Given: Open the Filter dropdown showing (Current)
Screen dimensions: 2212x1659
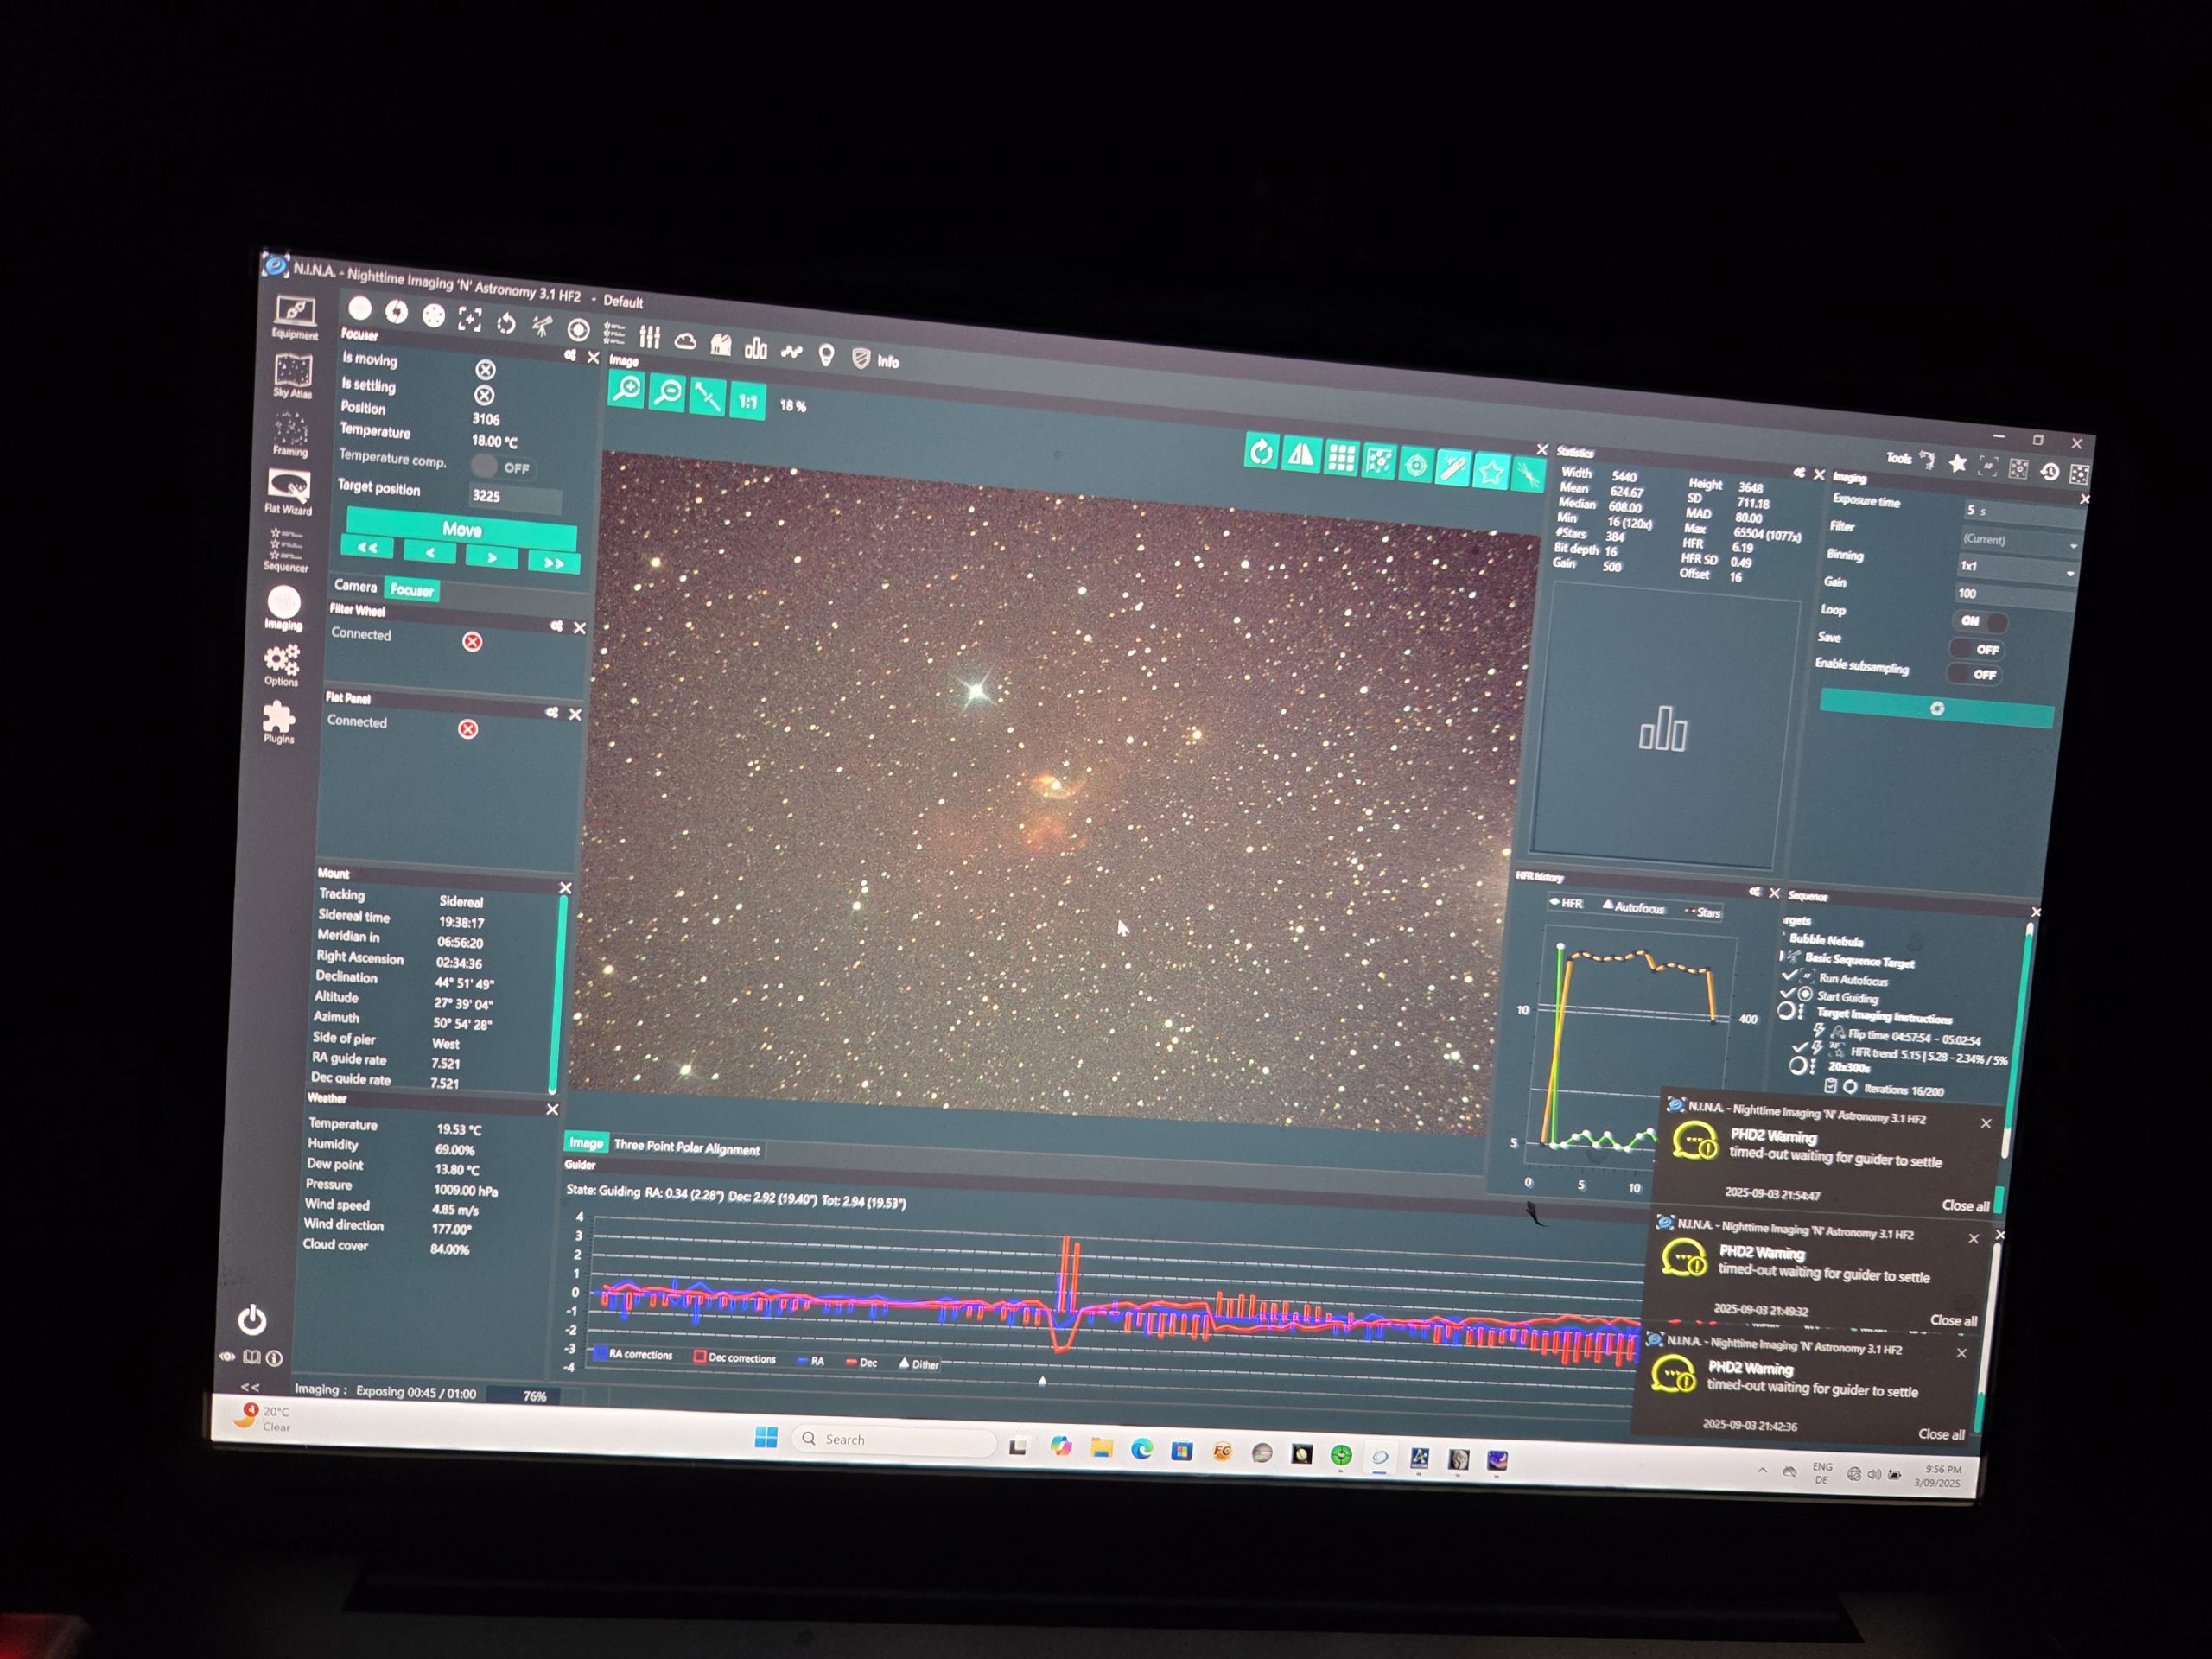Looking at the screenshot, I should pos(2019,541).
